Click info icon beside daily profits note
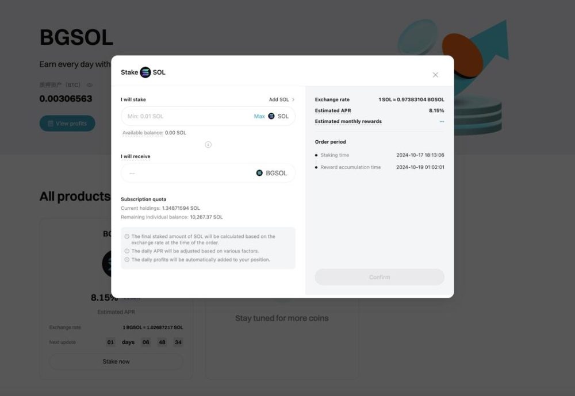This screenshot has width=575, height=396. (x=127, y=260)
